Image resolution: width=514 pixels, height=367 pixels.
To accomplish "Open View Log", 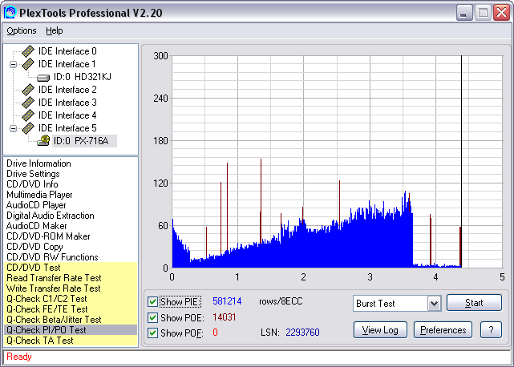I will (x=380, y=330).
